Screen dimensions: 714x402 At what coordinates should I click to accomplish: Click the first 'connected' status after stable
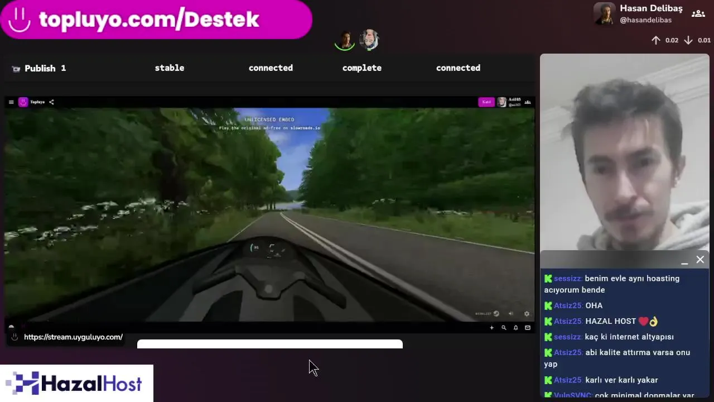(x=271, y=68)
